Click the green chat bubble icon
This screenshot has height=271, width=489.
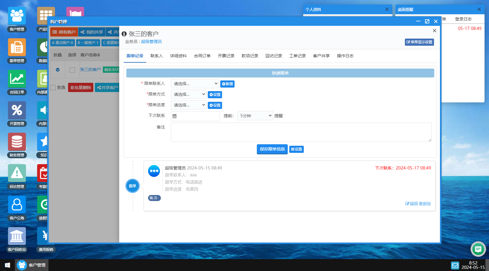tap(478, 249)
